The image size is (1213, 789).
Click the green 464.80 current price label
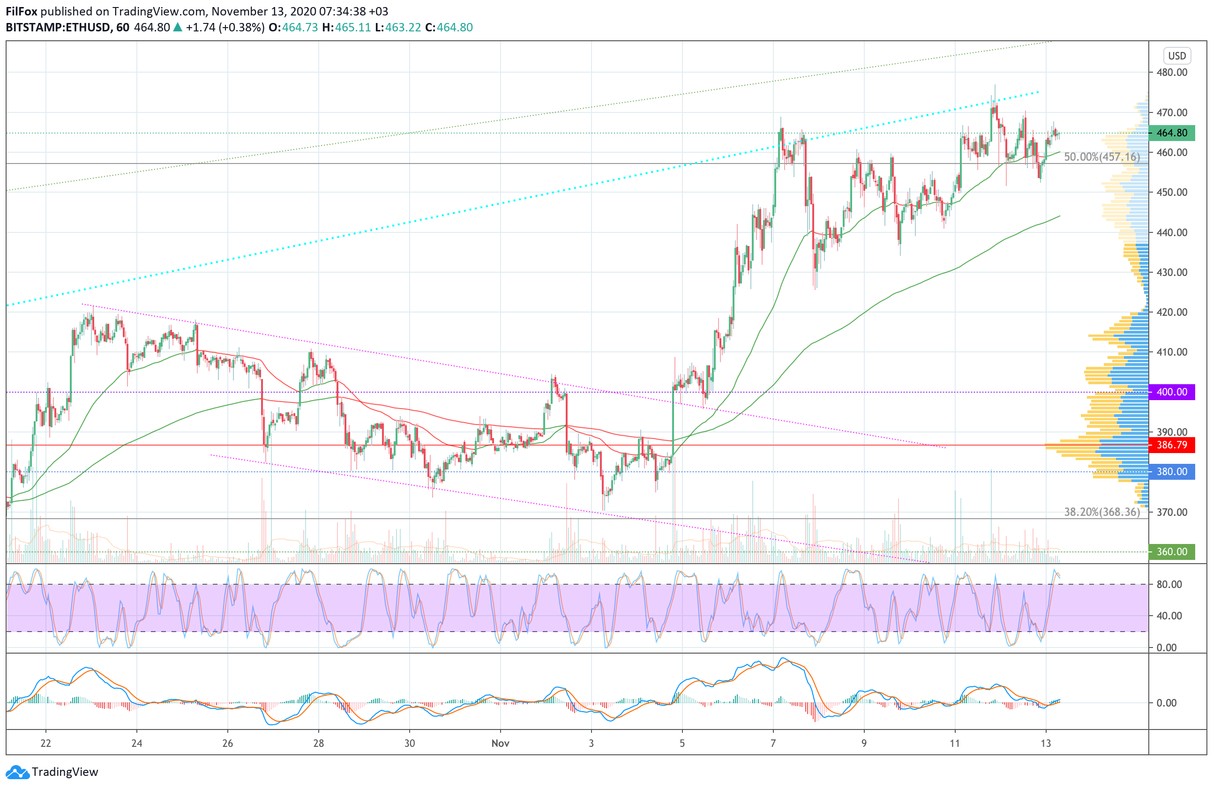click(x=1172, y=133)
